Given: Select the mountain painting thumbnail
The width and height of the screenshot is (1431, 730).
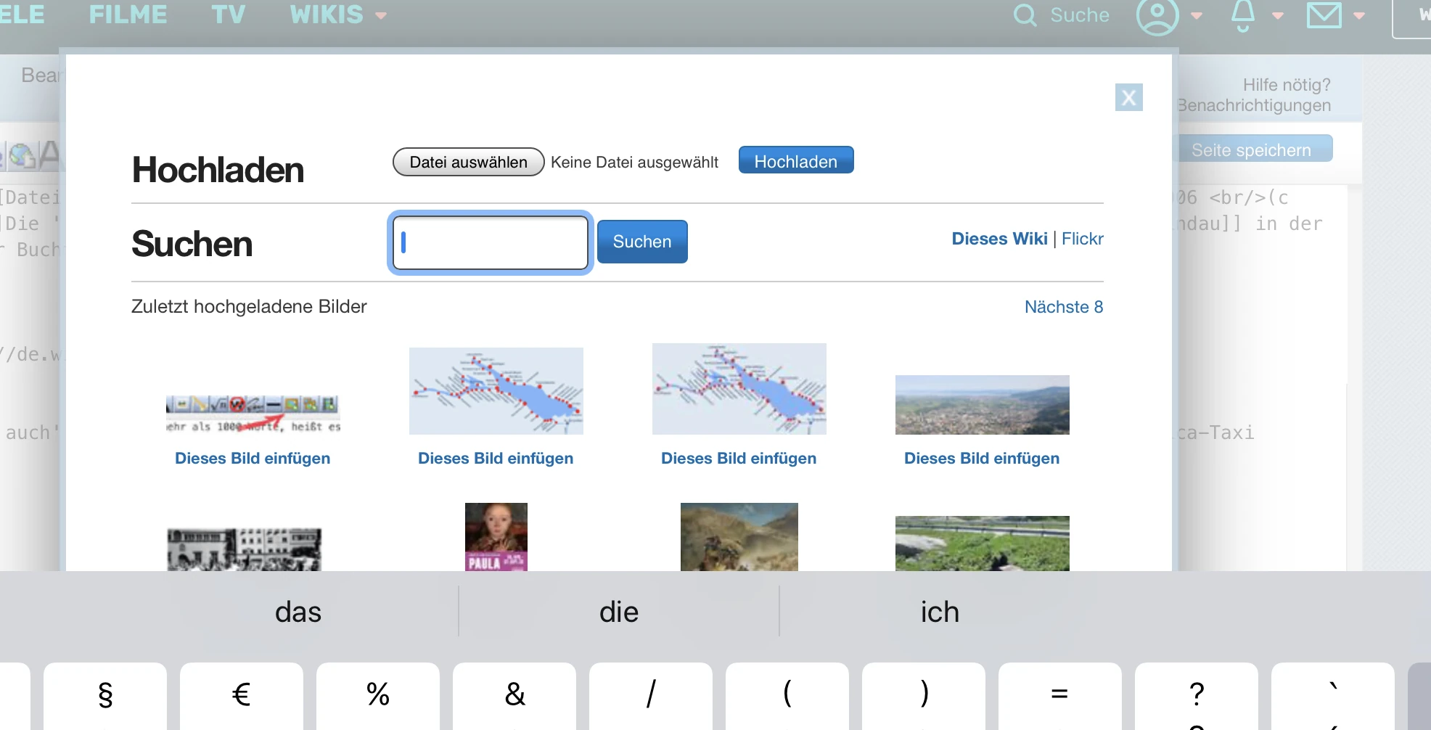Looking at the screenshot, I should 739,537.
